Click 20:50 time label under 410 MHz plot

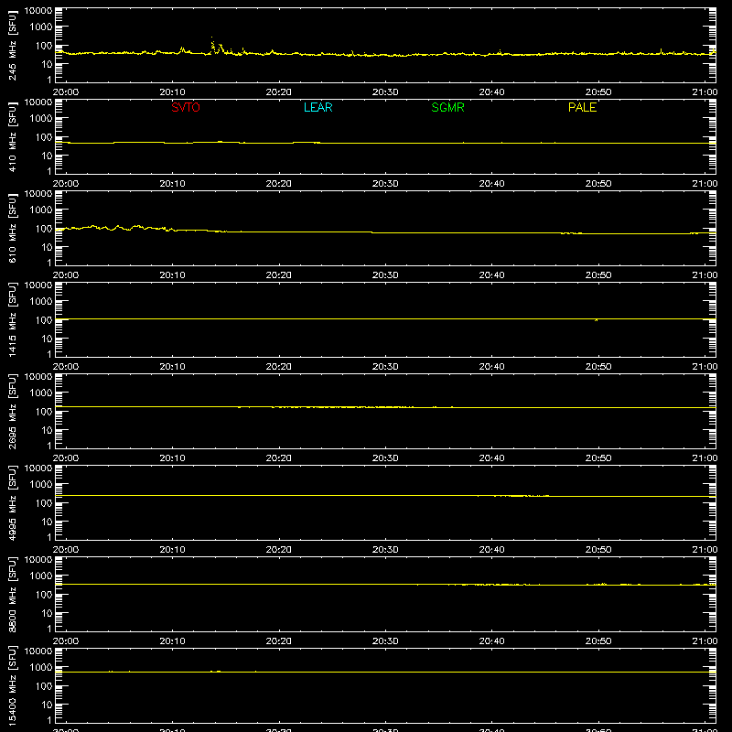click(x=598, y=184)
